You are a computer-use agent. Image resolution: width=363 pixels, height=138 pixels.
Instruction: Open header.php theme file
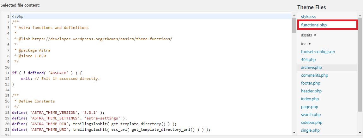pyautogui.click(x=311, y=91)
